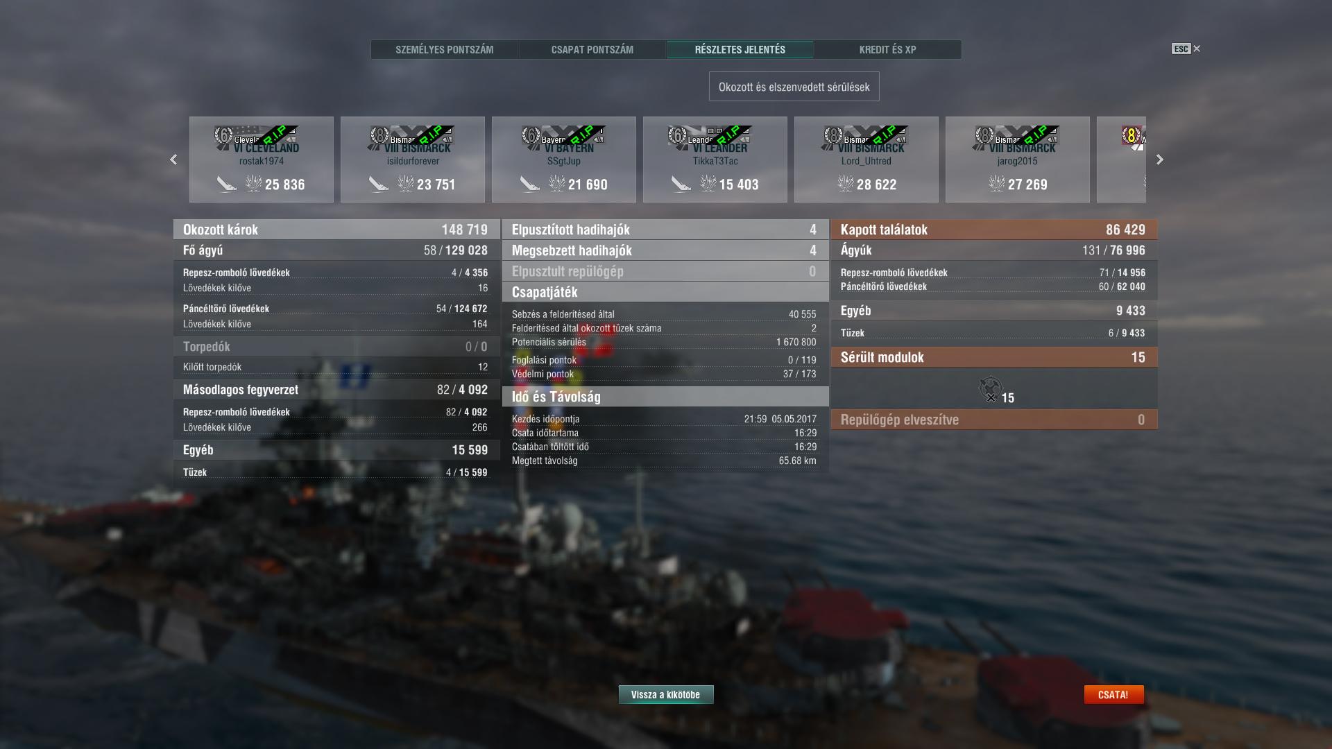The height and width of the screenshot is (749, 1332).
Task: Show more ships with the right arrow
Action: pyautogui.click(x=1160, y=160)
